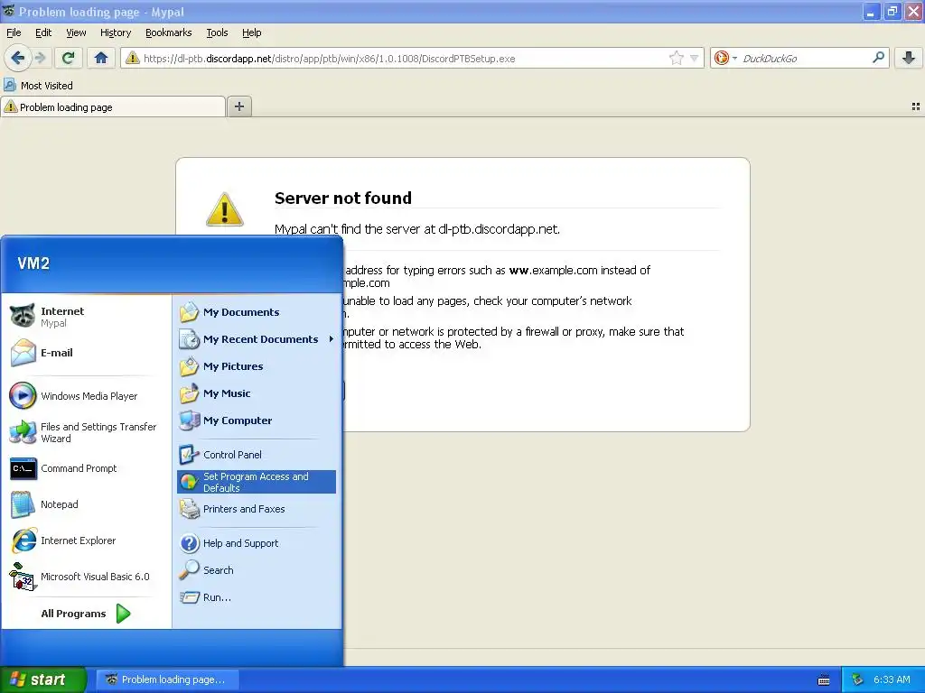
Task: Click the tab groups icon at tab bar end
Action: (916, 106)
